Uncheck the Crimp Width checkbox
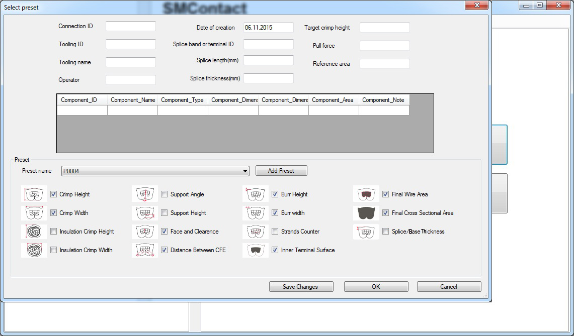Image resolution: width=574 pixels, height=336 pixels. click(x=54, y=213)
